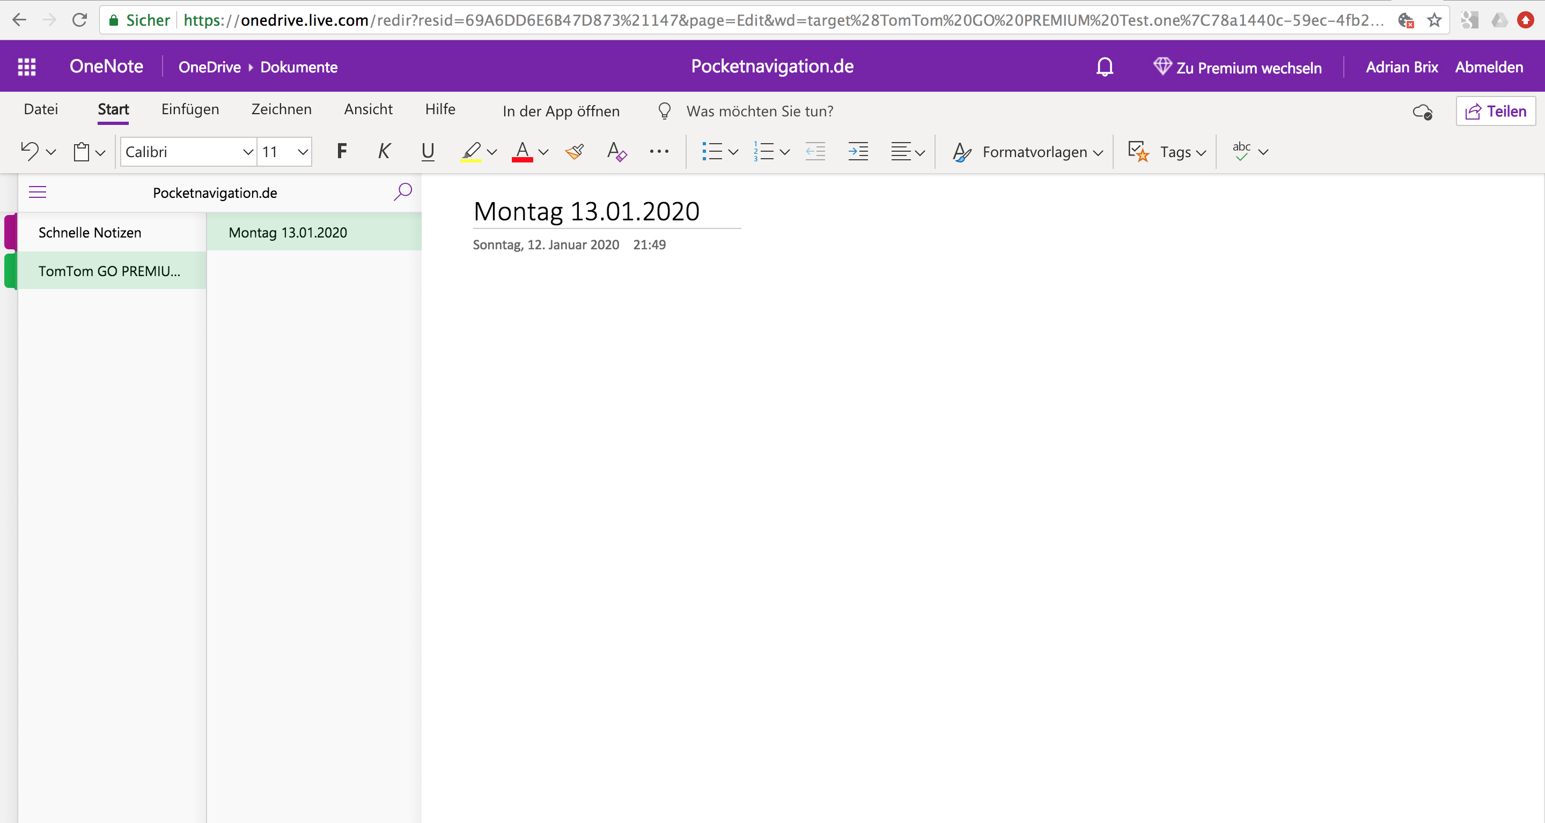Open the notebook search magnifier
Screen dimensions: 1545x823
(x=402, y=192)
